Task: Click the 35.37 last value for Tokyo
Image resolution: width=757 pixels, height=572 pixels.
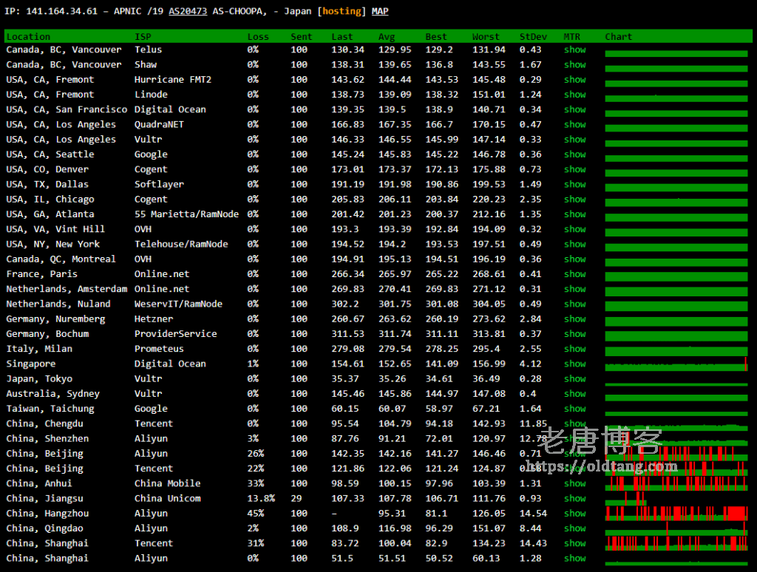Action: (x=345, y=379)
